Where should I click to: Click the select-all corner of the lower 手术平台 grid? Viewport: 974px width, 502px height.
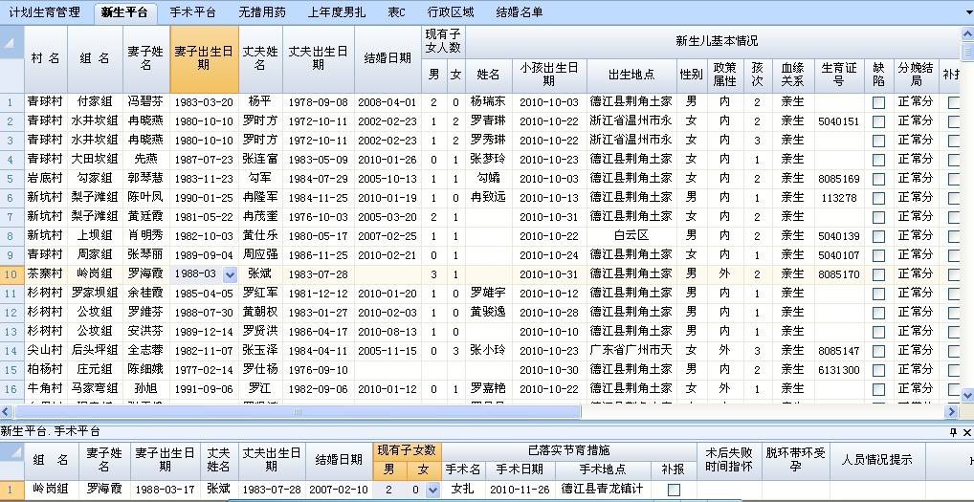pyautogui.click(x=11, y=461)
